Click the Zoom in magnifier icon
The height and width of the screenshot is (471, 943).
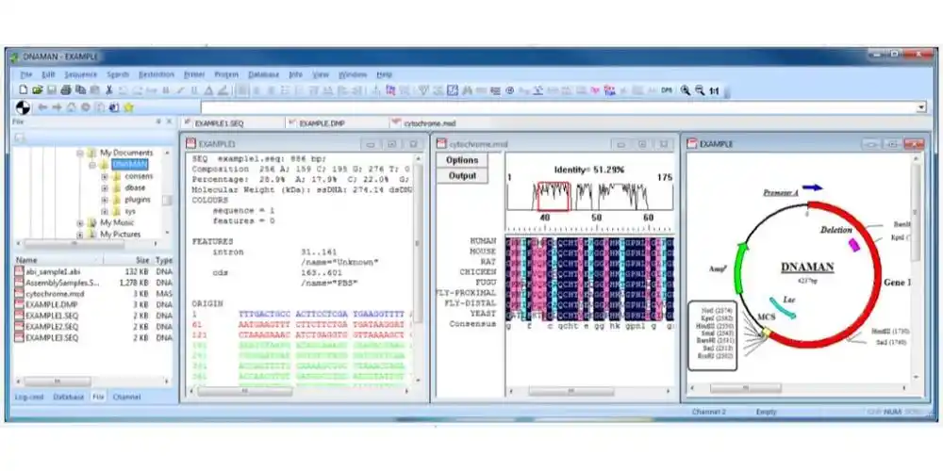(x=685, y=90)
